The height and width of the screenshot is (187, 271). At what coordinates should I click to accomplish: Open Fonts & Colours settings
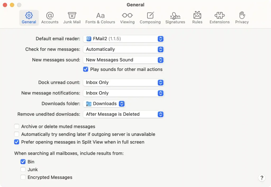[x=100, y=18]
